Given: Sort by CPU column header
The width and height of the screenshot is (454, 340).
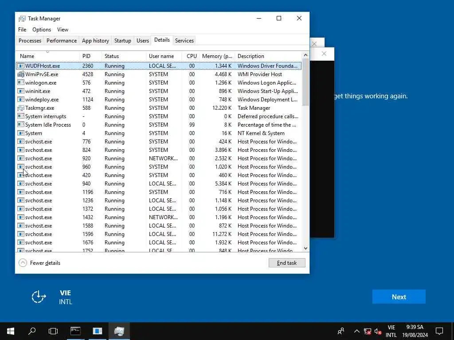Looking at the screenshot, I should click(x=191, y=56).
